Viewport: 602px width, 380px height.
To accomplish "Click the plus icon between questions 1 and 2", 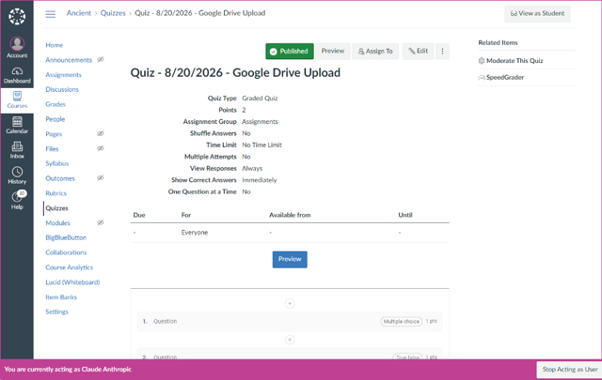I will tap(290, 340).
